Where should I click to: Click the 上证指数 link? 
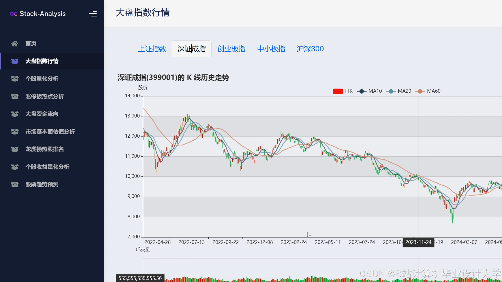152,49
